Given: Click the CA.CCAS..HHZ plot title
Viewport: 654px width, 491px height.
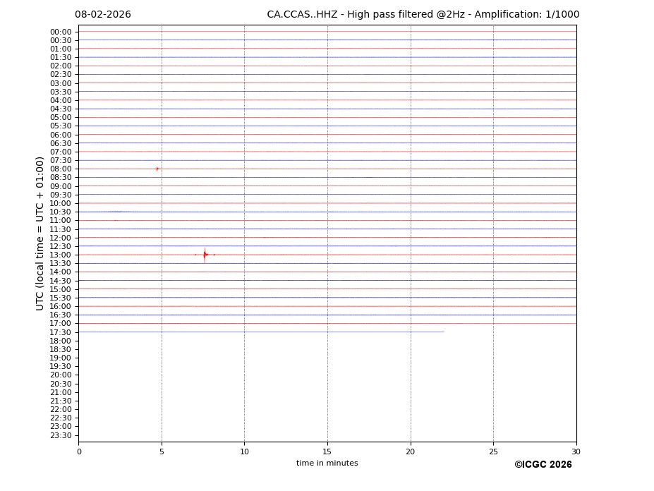Looking at the screenshot, I should (x=423, y=15).
